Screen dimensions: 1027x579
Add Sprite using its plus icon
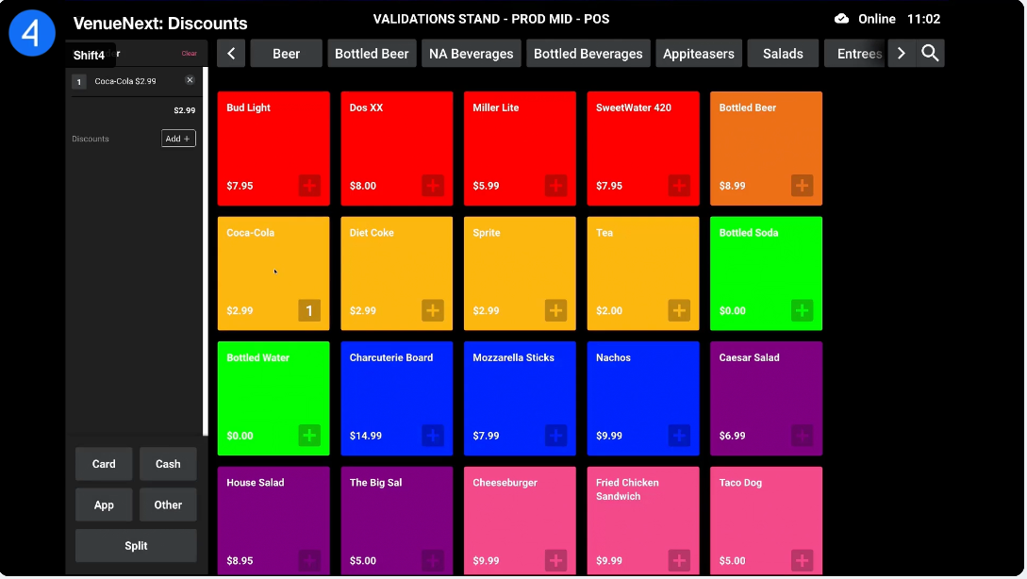point(555,310)
